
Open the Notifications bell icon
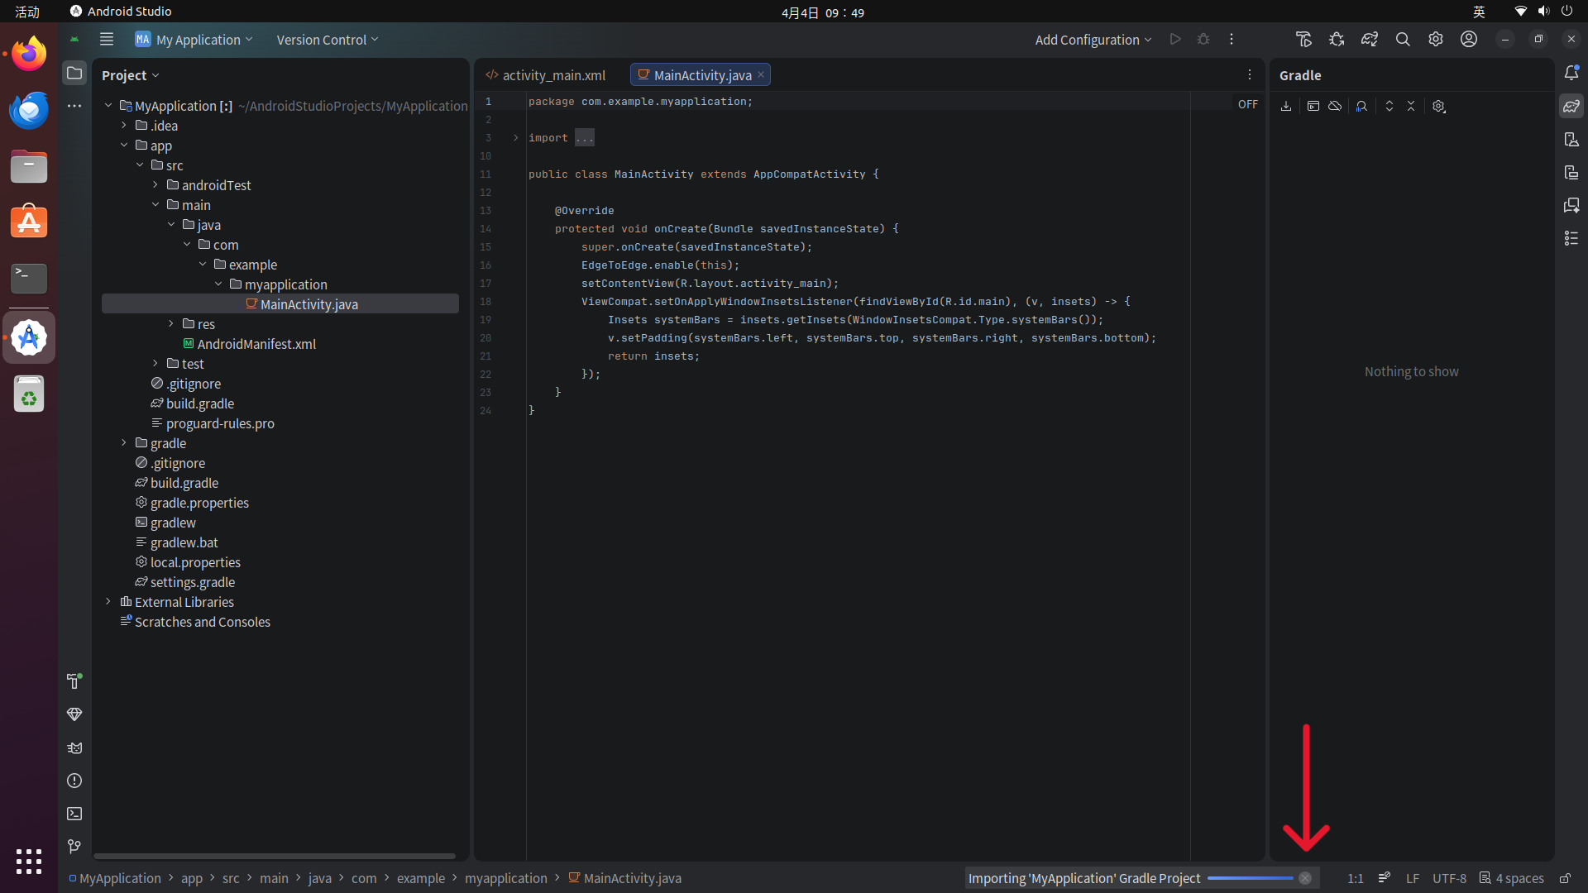point(1571,73)
